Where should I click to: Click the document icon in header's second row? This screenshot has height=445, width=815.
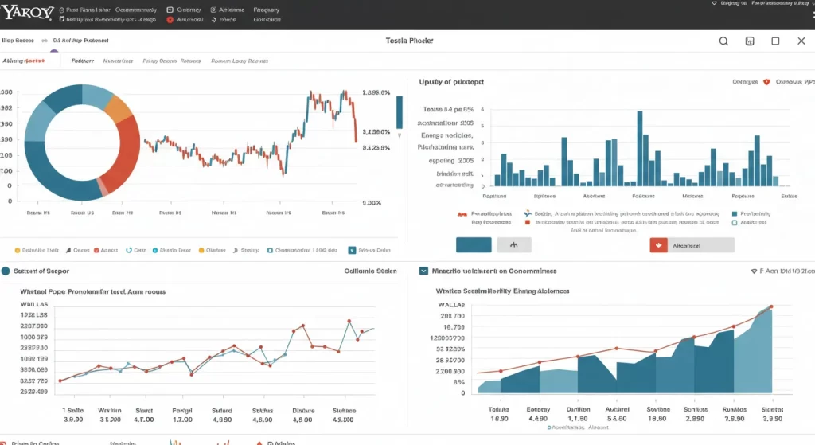(62, 19)
